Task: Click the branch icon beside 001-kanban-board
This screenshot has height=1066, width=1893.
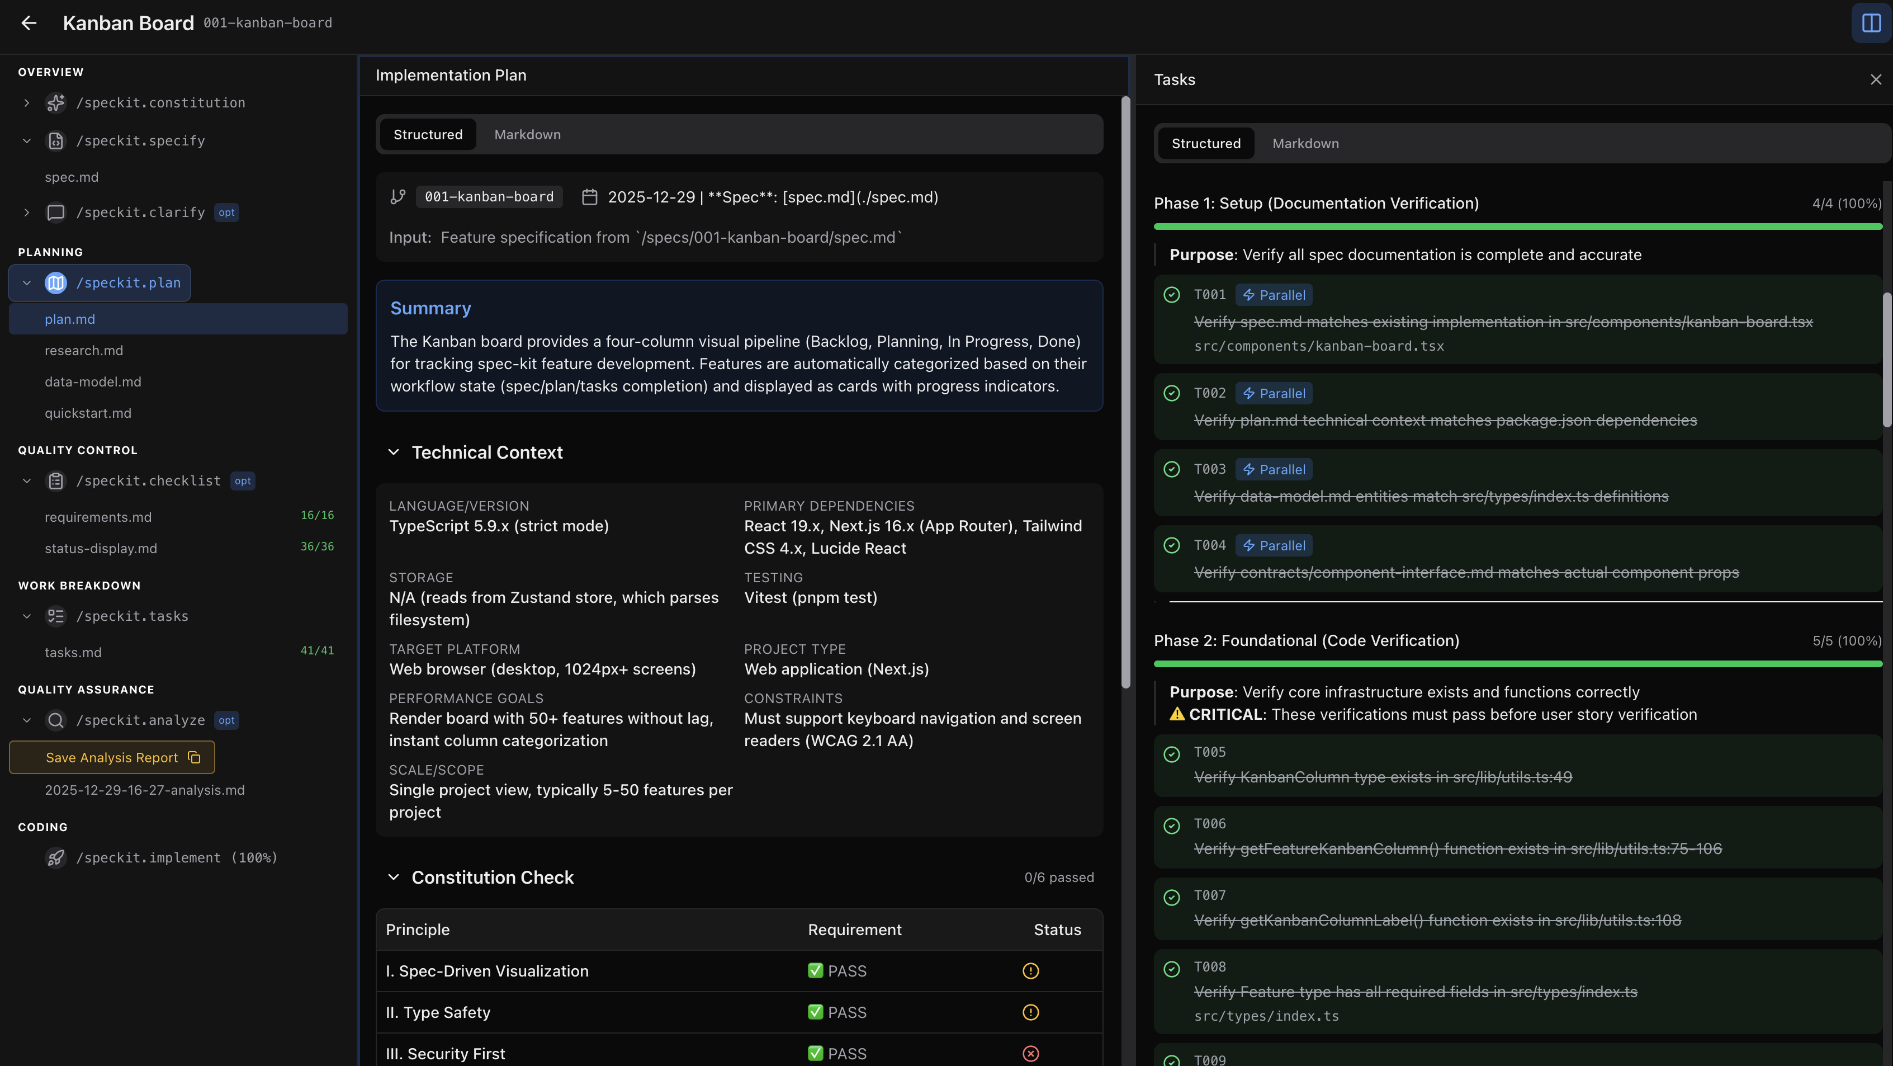Action: click(397, 196)
